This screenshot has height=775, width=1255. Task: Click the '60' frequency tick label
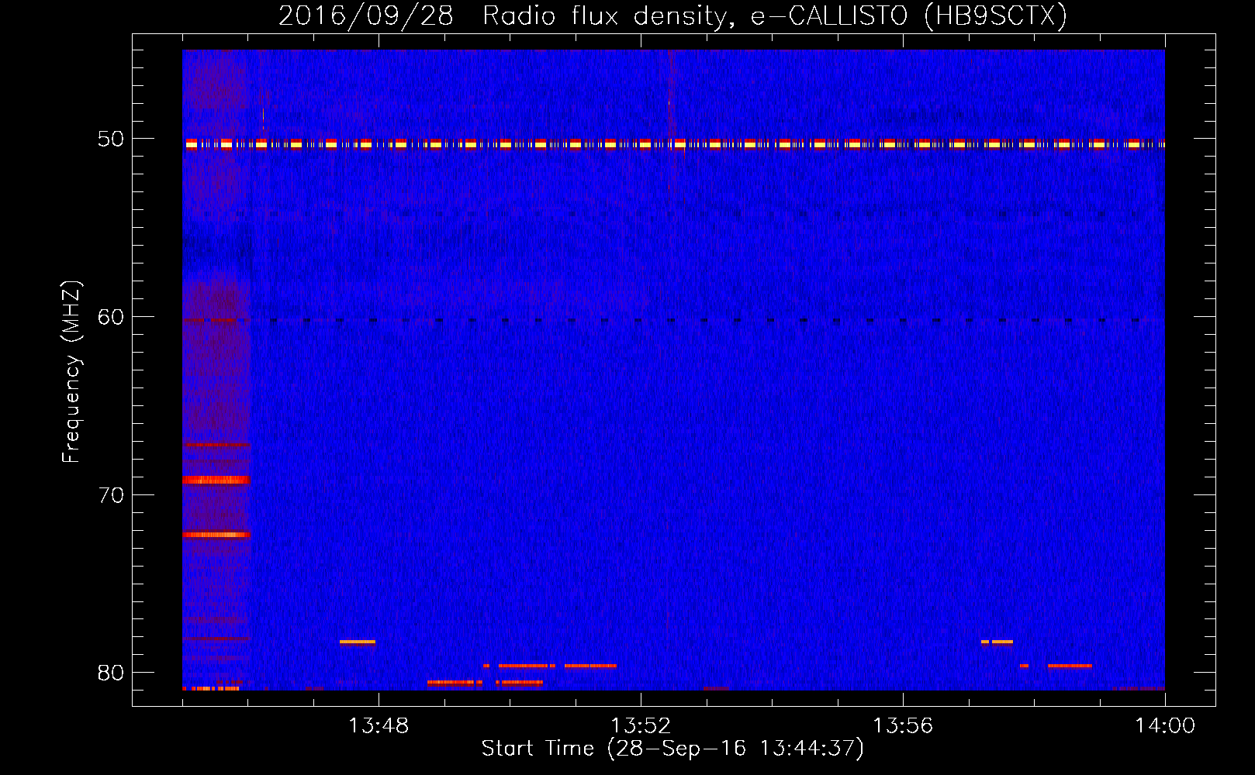pos(111,317)
